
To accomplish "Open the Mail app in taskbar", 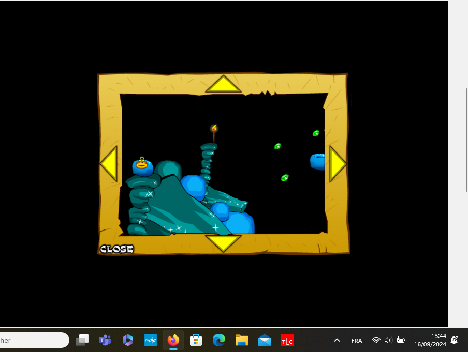I will pos(265,340).
